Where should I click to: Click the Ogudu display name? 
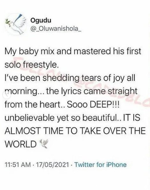[41, 20]
